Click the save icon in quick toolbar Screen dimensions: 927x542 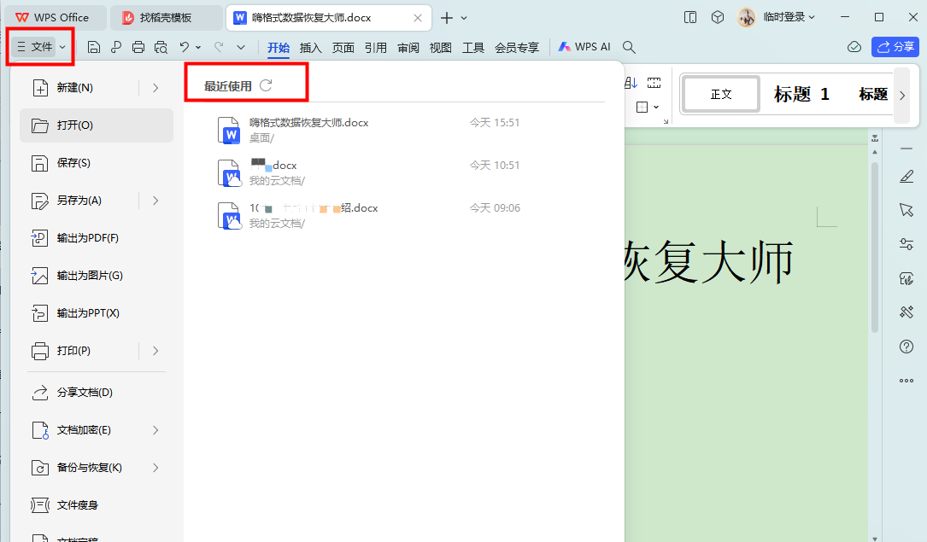(94, 48)
